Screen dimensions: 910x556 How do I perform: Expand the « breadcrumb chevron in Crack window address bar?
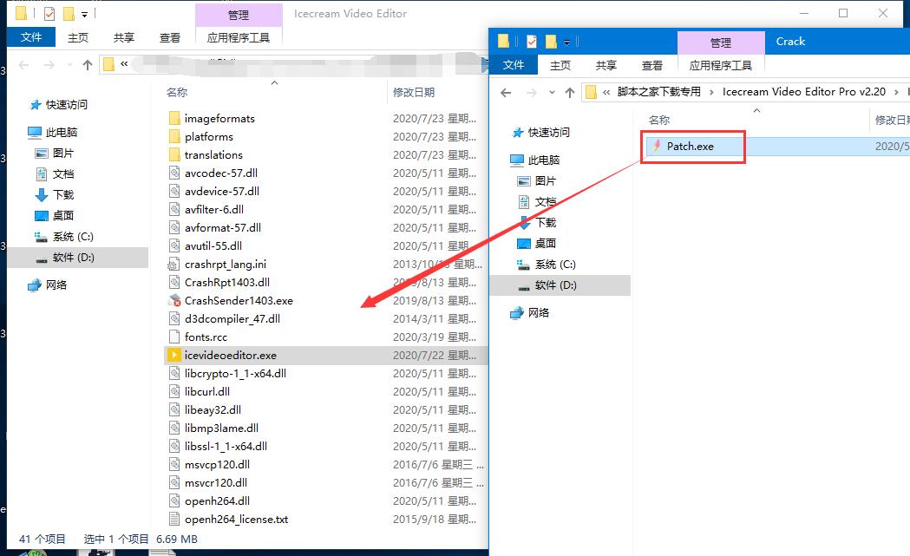point(606,92)
